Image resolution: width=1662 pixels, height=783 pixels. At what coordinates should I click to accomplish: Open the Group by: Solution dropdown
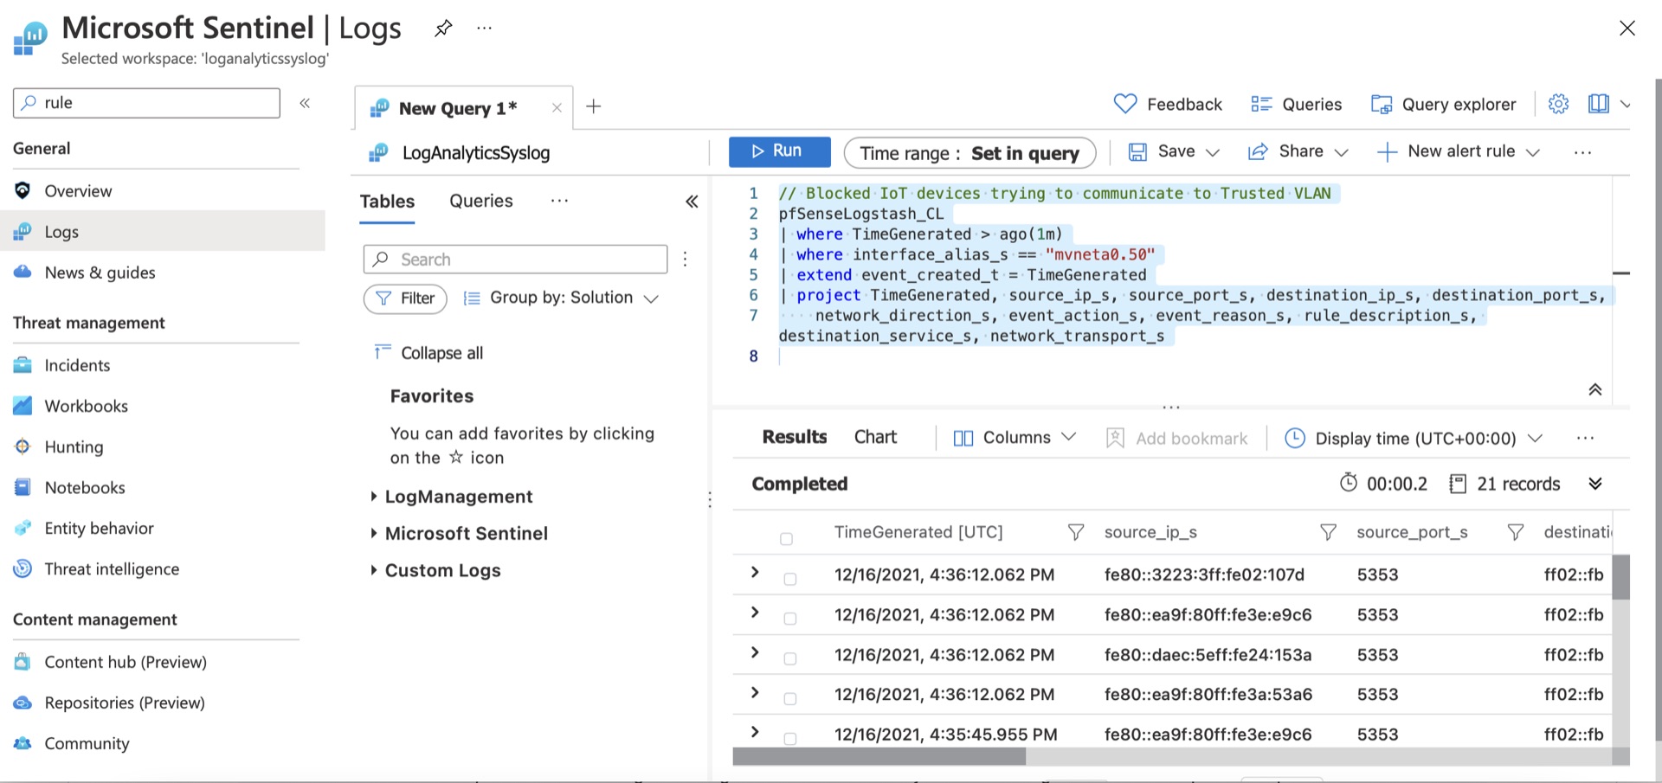[563, 298]
